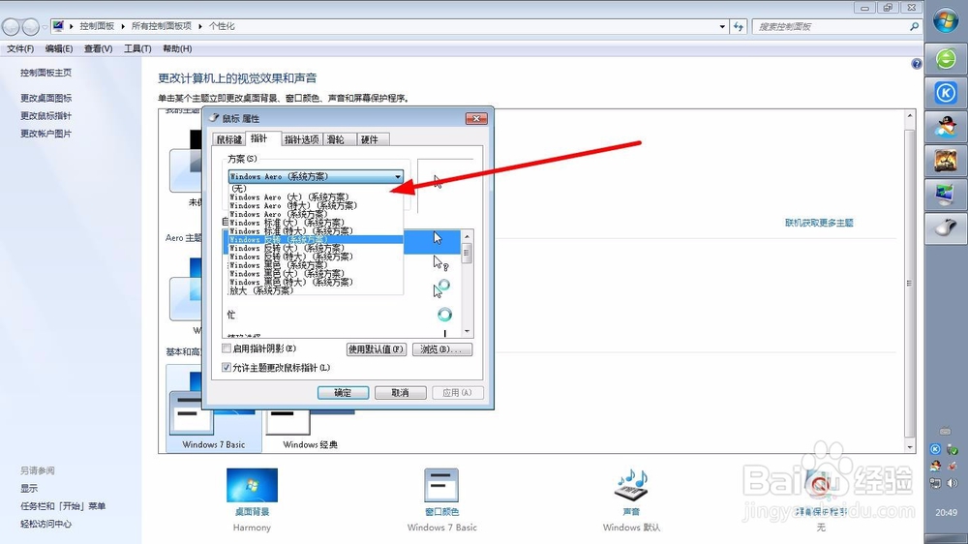The height and width of the screenshot is (544, 968).
Task: Select Windows 反转 (大) scheme option
Action: (287, 248)
